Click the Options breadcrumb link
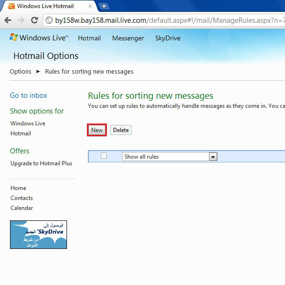Viewport: 285px width, 285px height. tap(20, 72)
